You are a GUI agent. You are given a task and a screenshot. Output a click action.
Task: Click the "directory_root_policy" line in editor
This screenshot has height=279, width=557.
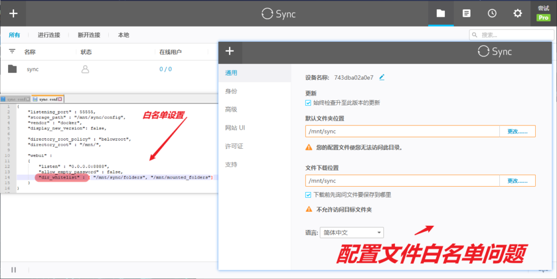click(x=81, y=139)
